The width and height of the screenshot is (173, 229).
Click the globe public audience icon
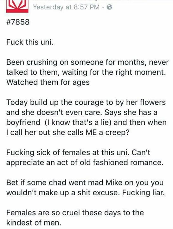[x=109, y=7]
